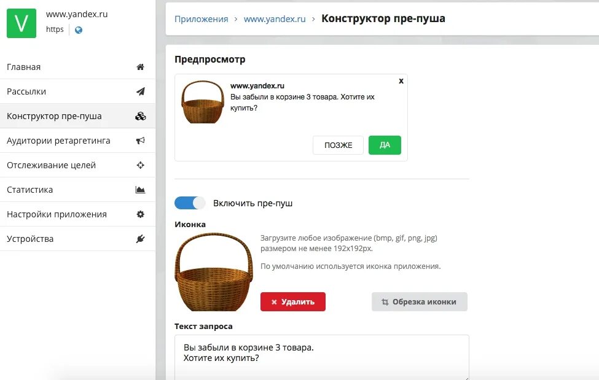Click the crosshair icon for Отслеживание целей

coord(140,165)
